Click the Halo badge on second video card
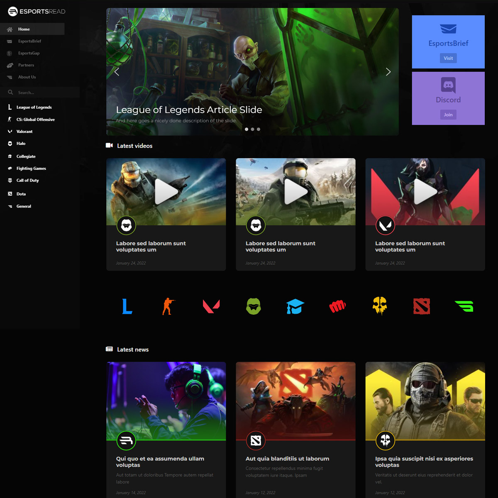This screenshot has width=498, height=498. (256, 225)
